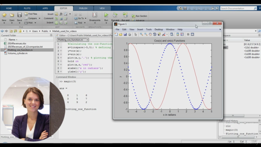261x147 pixels.
Task: Select the Zoom In tool in Figure 1
Action: pyautogui.click(x=142, y=34)
